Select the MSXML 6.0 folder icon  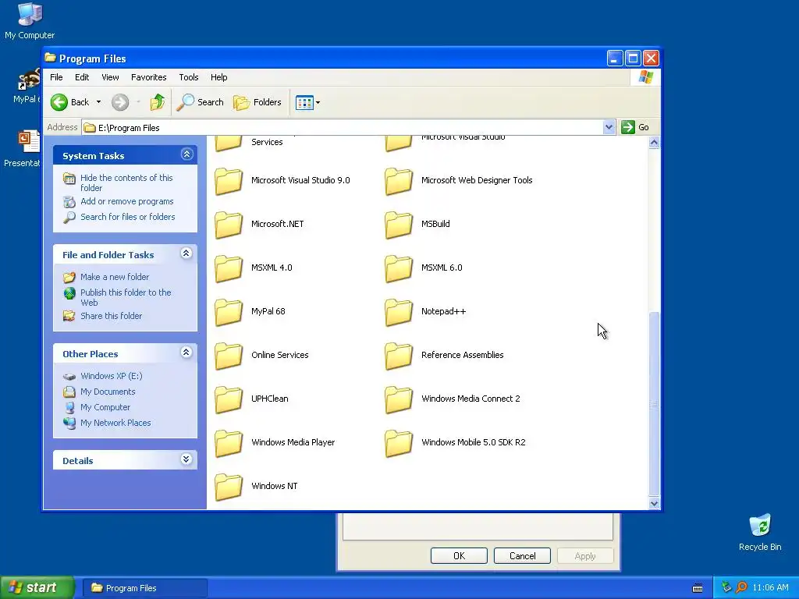[x=399, y=269]
